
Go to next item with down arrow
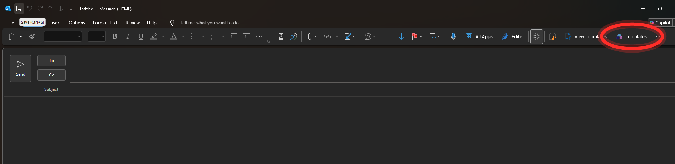pyautogui.click(x=60, y=9)
